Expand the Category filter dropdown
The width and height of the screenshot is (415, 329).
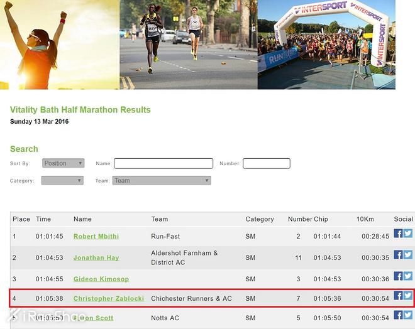(x=62, y=180)
